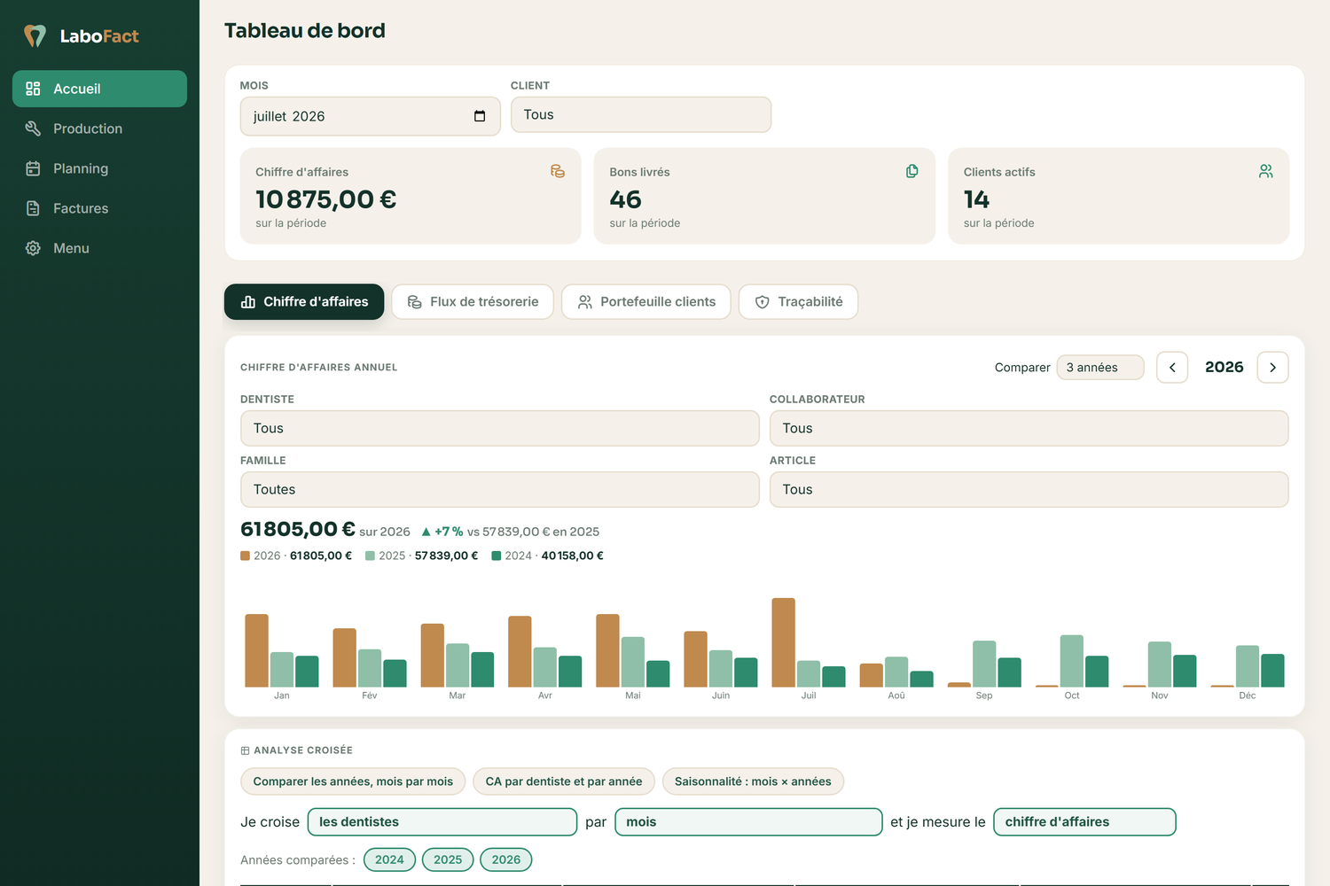Apply preset Comparer les années, mois par mois
The width and height of the screenshot is (1330, 886).
(x=353, y=781)
